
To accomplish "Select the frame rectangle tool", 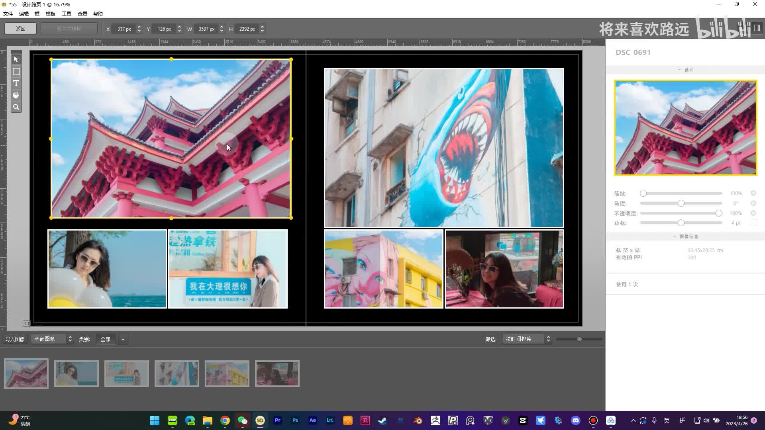I will [x=16, y=71].
